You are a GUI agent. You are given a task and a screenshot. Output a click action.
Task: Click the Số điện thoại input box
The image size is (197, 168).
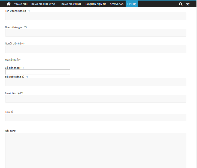[38, 72]
